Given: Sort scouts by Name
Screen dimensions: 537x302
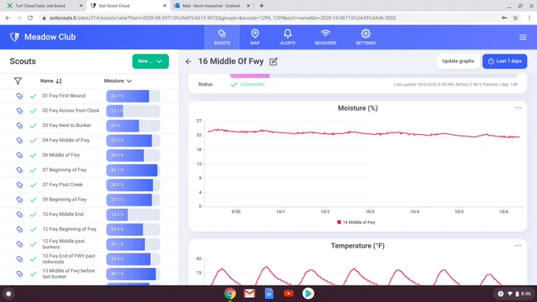Looking at the screenshot, I should pyautogui.click(x=51, y=81).
